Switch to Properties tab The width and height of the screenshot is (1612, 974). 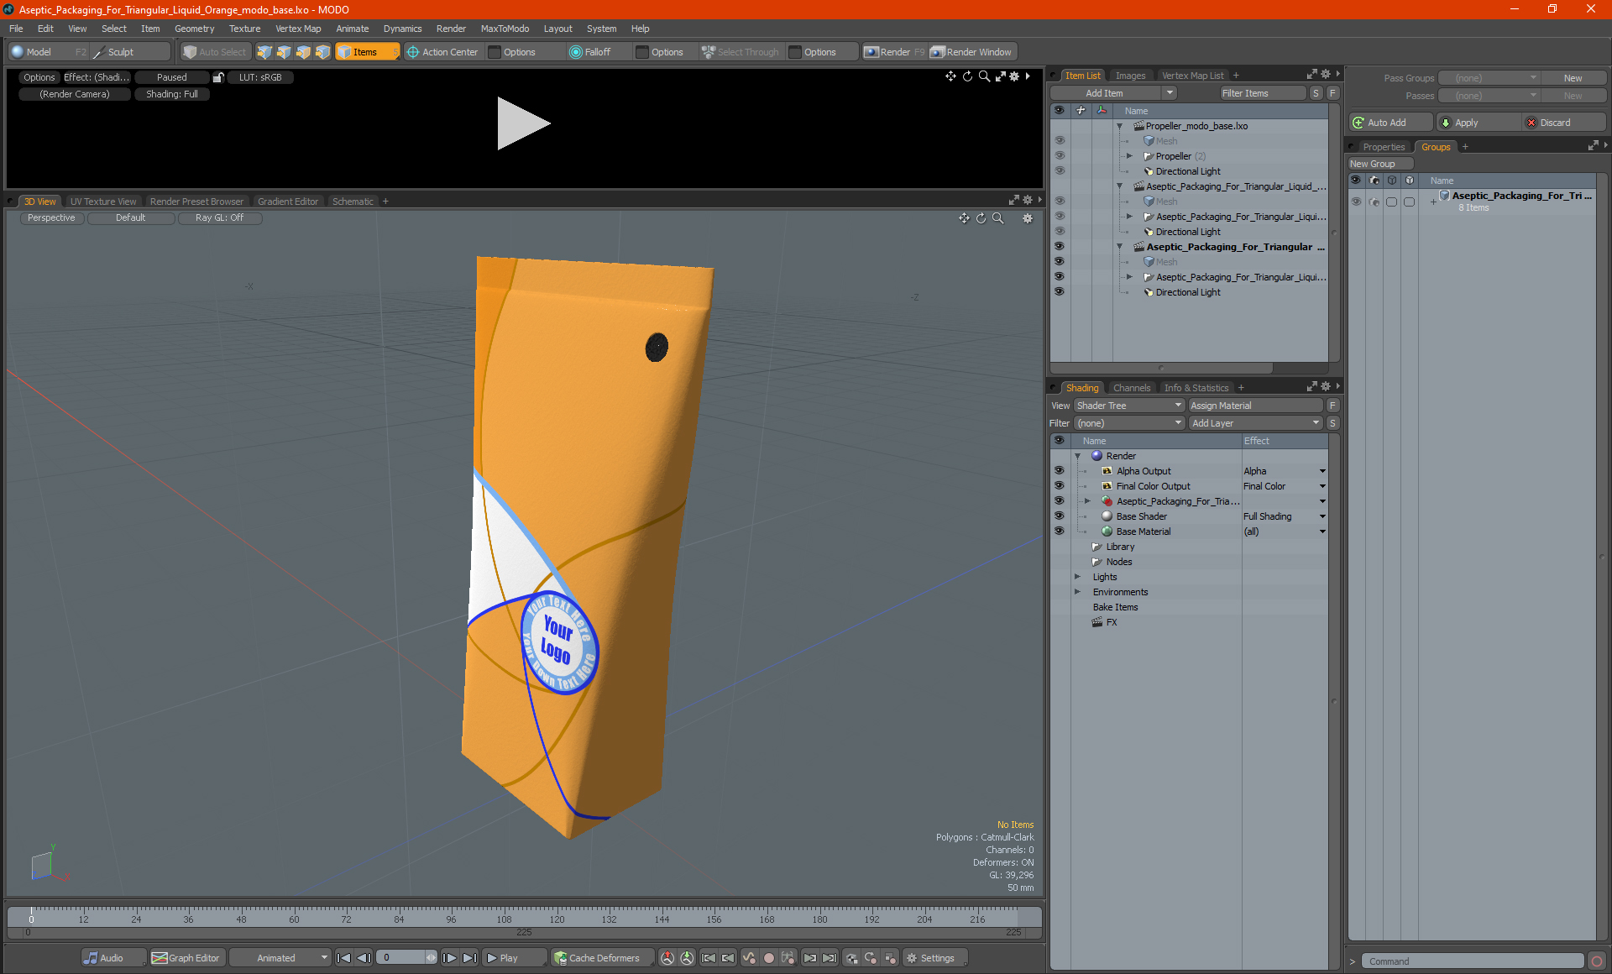[x=1383, y=147]
